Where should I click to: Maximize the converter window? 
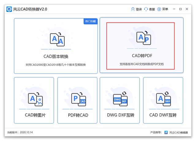180,9
